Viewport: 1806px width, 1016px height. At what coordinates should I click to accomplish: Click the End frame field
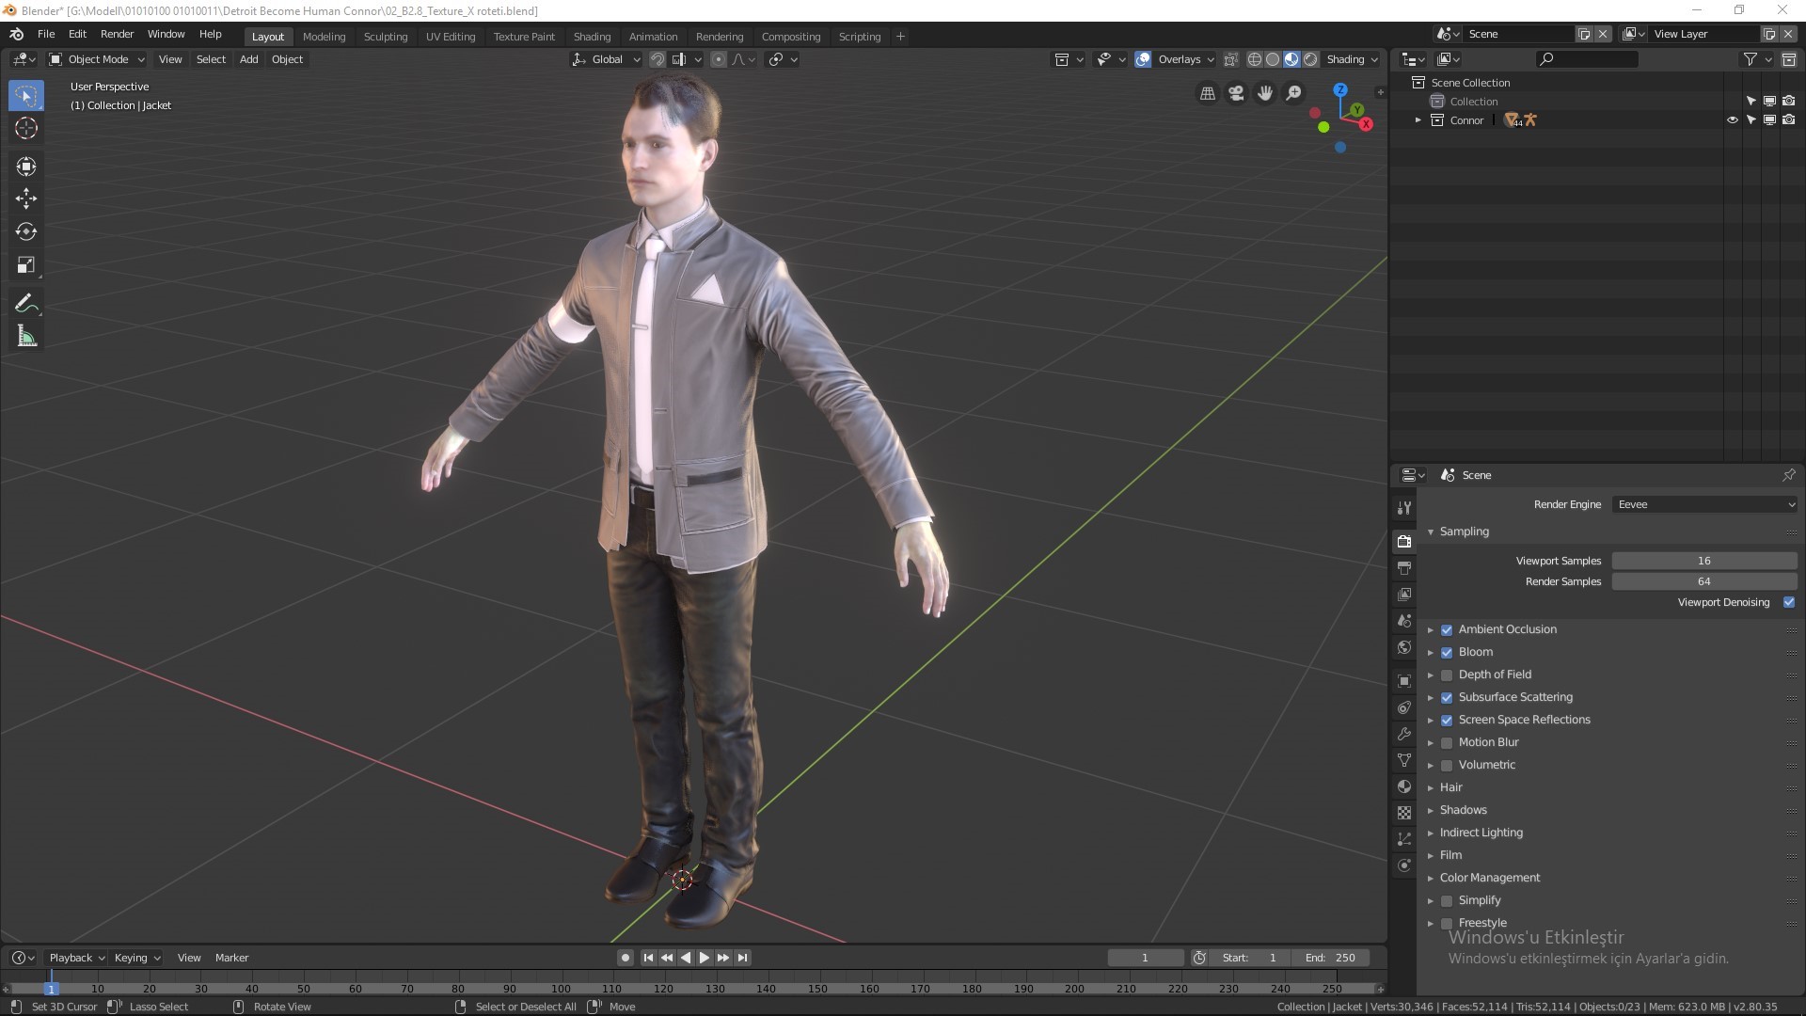click(1330, 958)
